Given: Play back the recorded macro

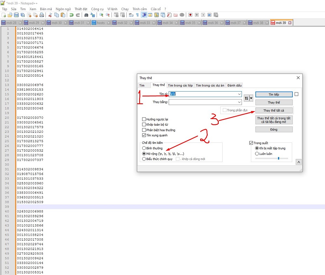Looking at the screenshot, I should (203, 15).
